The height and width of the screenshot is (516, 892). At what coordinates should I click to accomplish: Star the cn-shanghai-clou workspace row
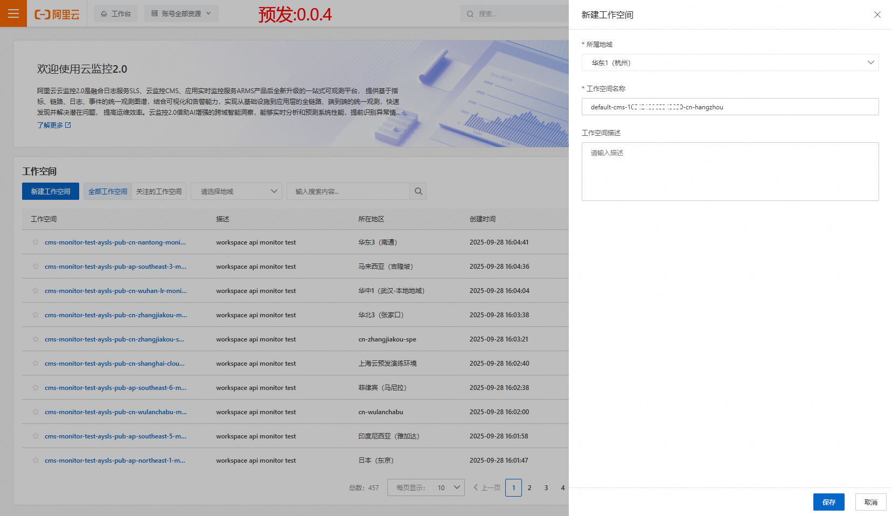[36, 364]
